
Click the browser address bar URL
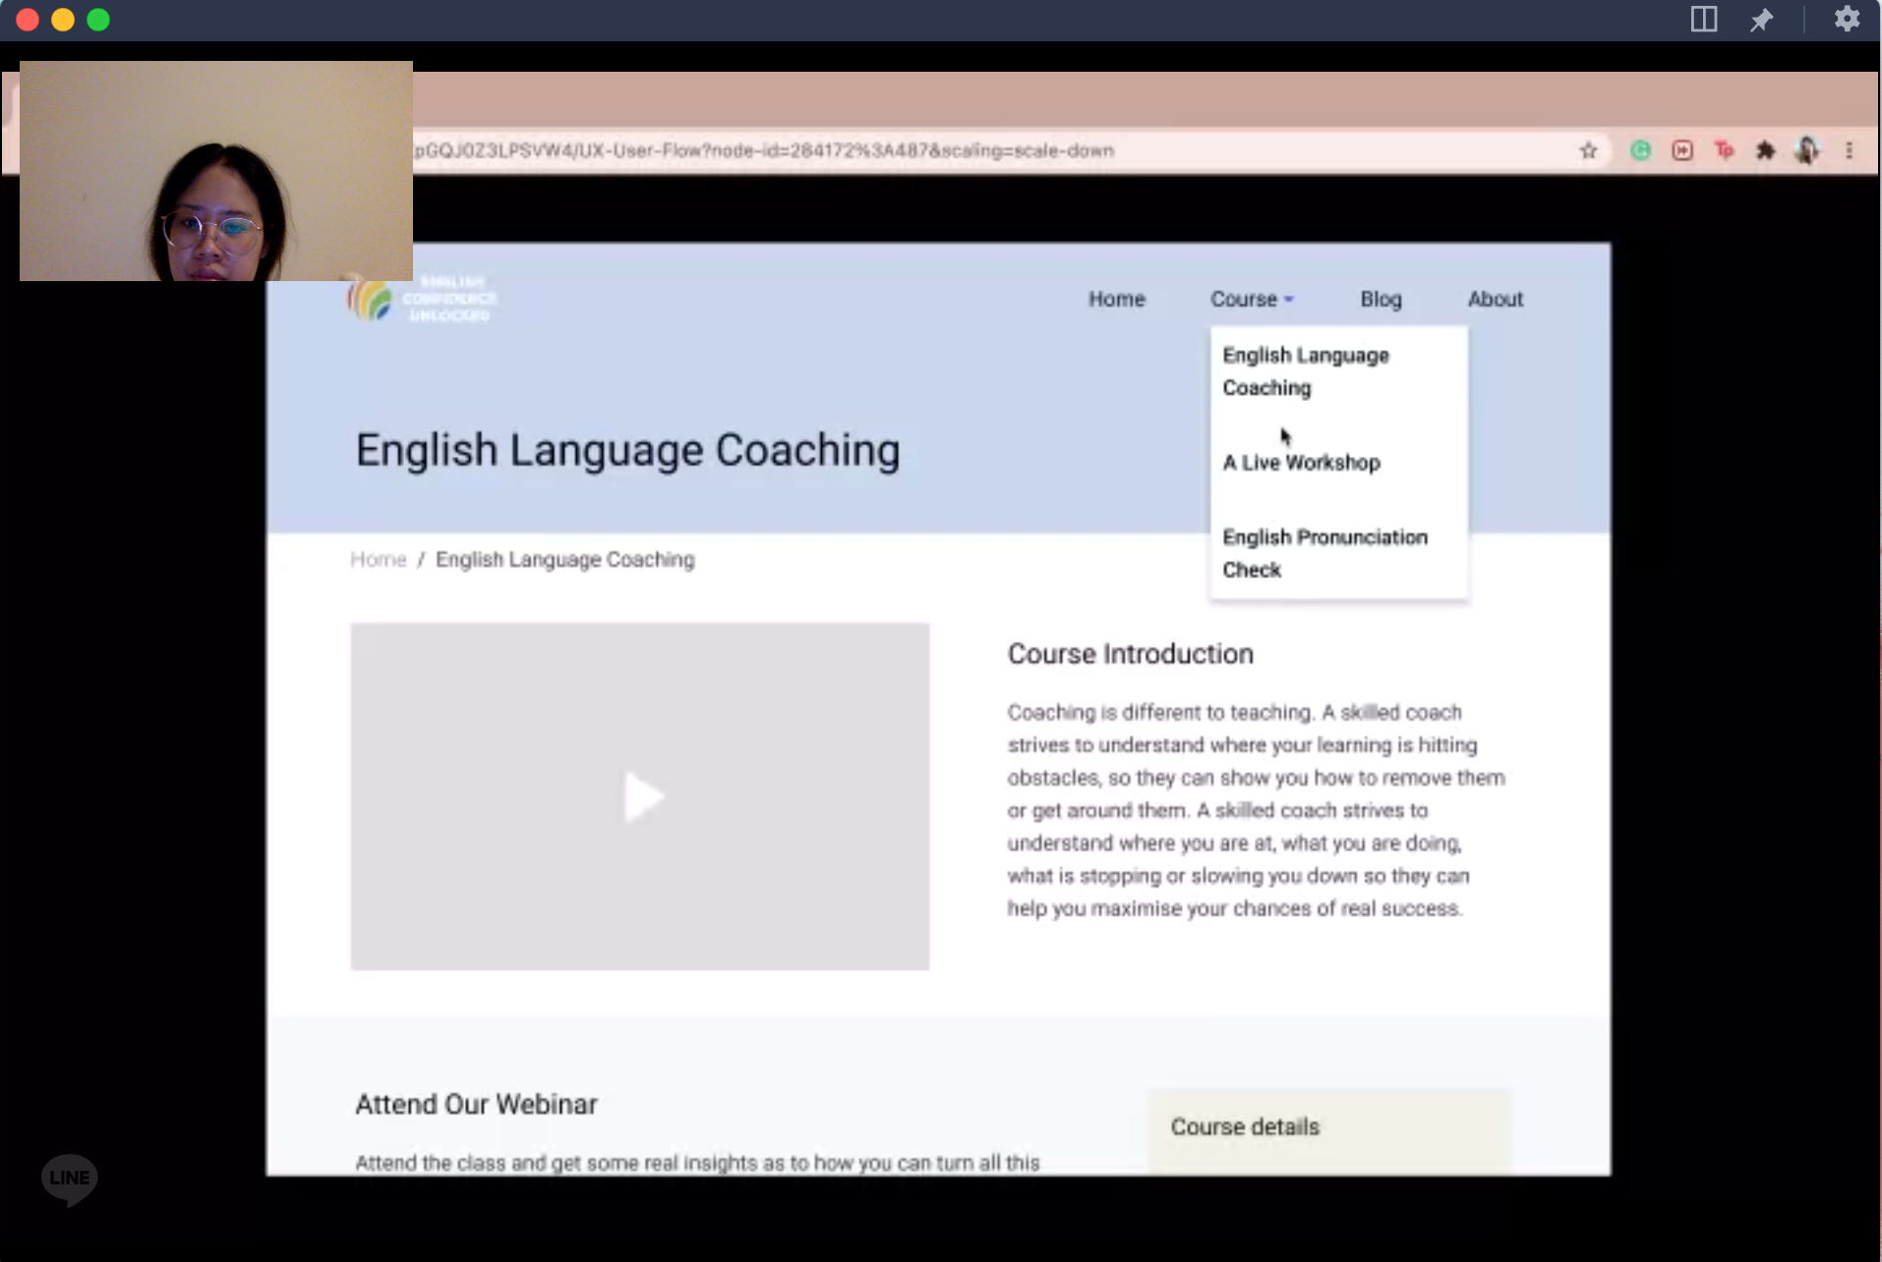point(762,150)
